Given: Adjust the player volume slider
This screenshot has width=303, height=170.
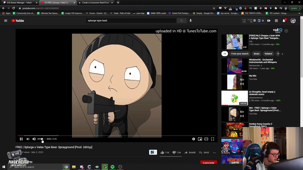Looking at the screenshot, I should pyautogui.click(x=41, y=139).
